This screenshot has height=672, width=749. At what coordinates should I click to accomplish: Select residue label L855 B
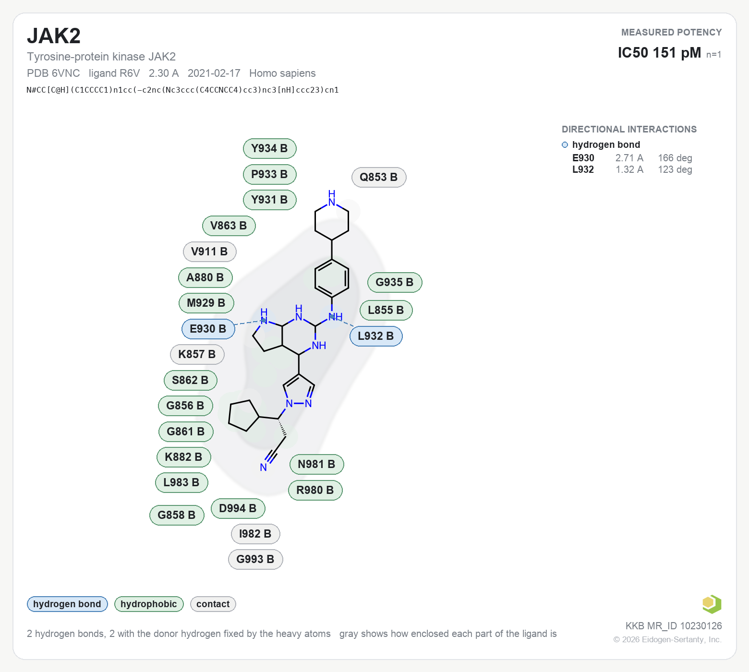point(386,310)
